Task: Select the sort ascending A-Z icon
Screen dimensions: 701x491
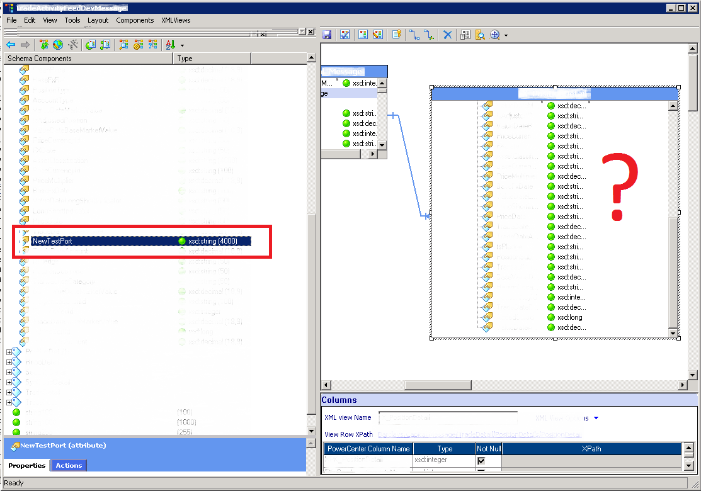Action: (x=171, y=45)
